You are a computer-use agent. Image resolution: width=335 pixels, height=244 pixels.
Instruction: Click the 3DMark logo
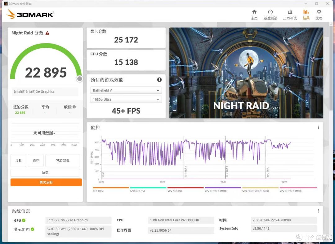point(30,14)
